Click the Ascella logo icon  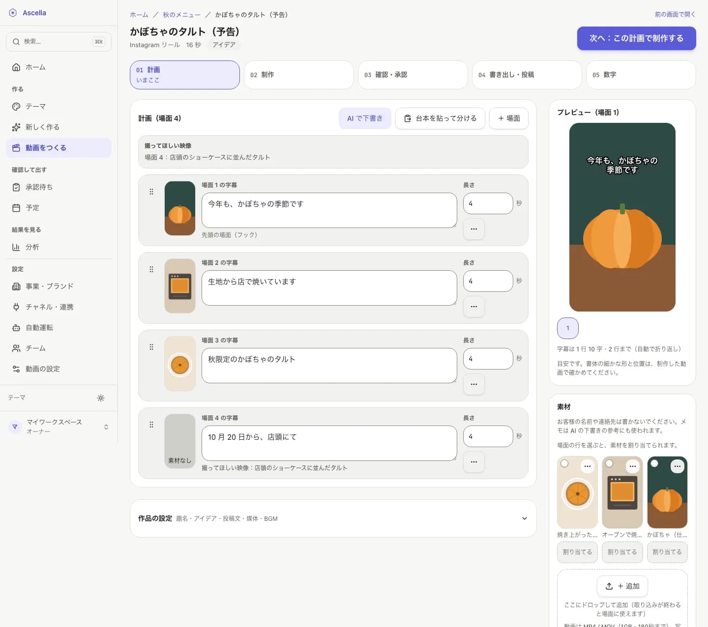[13, 13]
